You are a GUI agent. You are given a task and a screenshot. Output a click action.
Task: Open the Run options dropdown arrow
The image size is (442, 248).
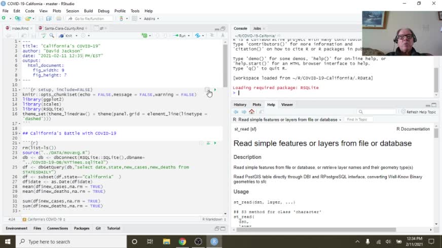click(189, 36)
